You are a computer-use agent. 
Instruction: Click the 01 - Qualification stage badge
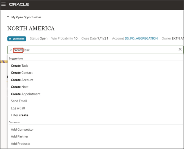tap(17, 39)
